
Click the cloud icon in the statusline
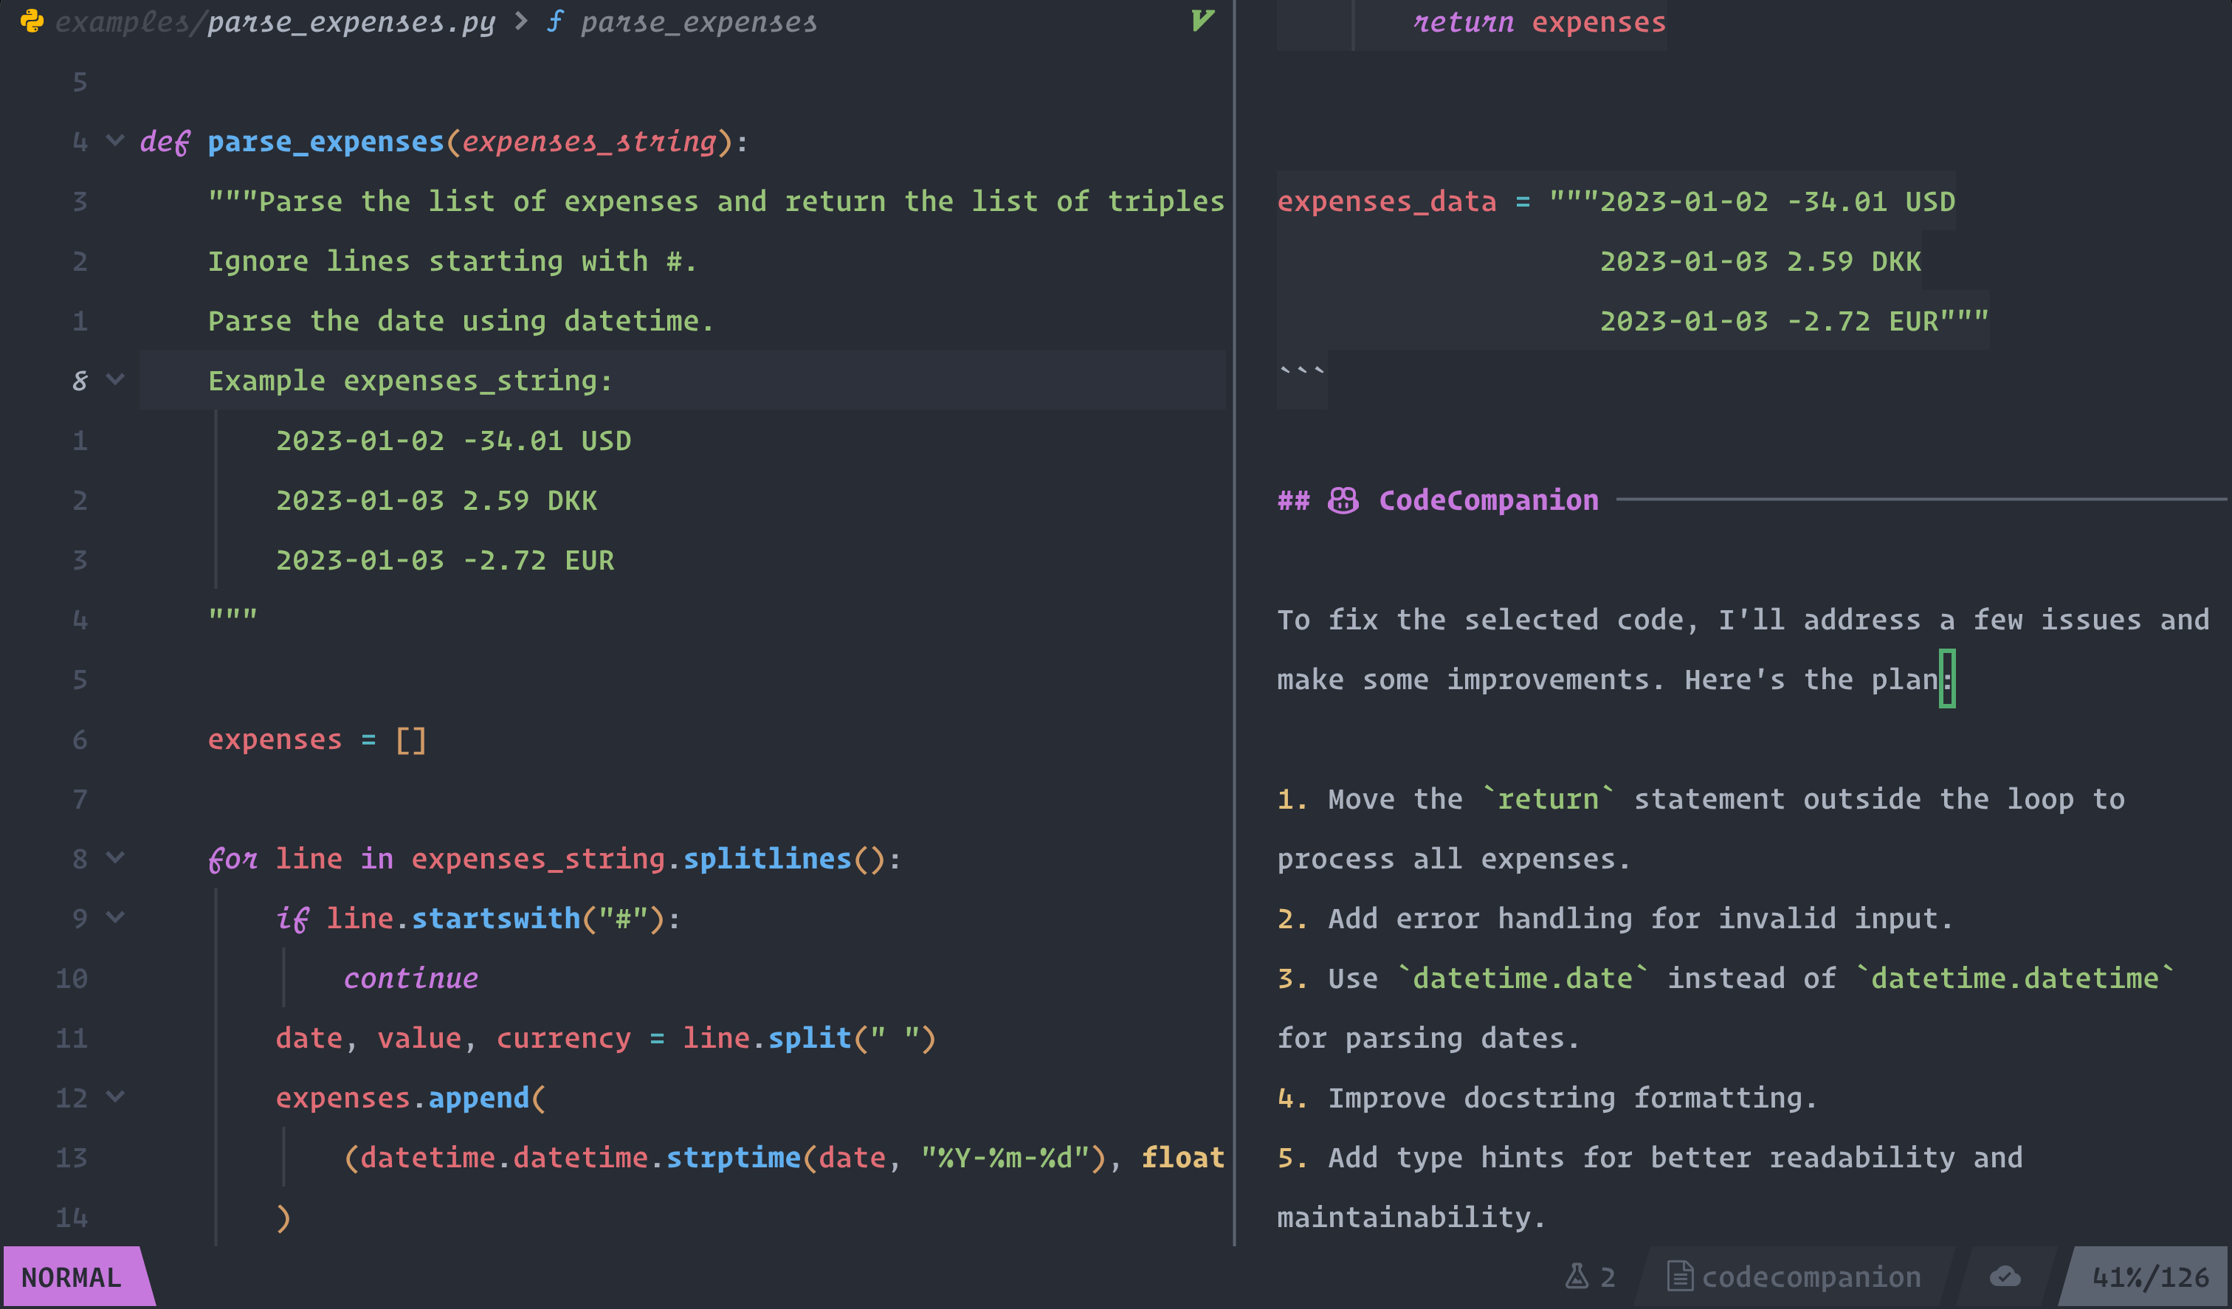[x=2005, y=1277]
